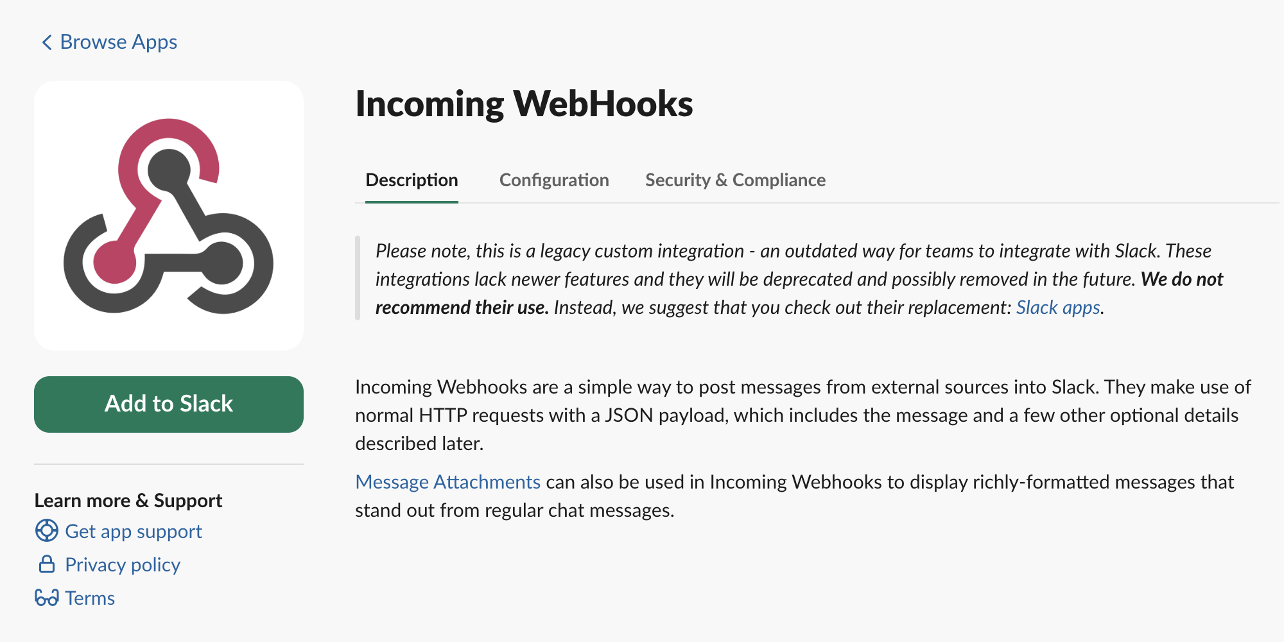Click the lifebuoy support icon
The image size is (1284, 642).
coord(47,531)
